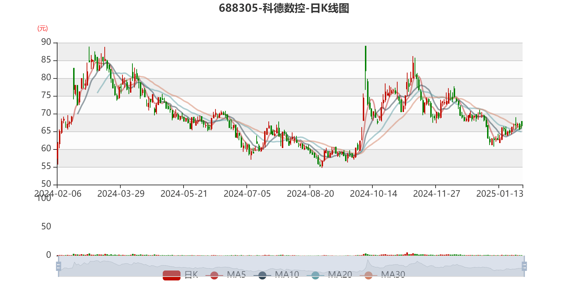568x284 pixels.
Task: Click the dark MA10 legend circle marker
Action: tap(262, 275)
